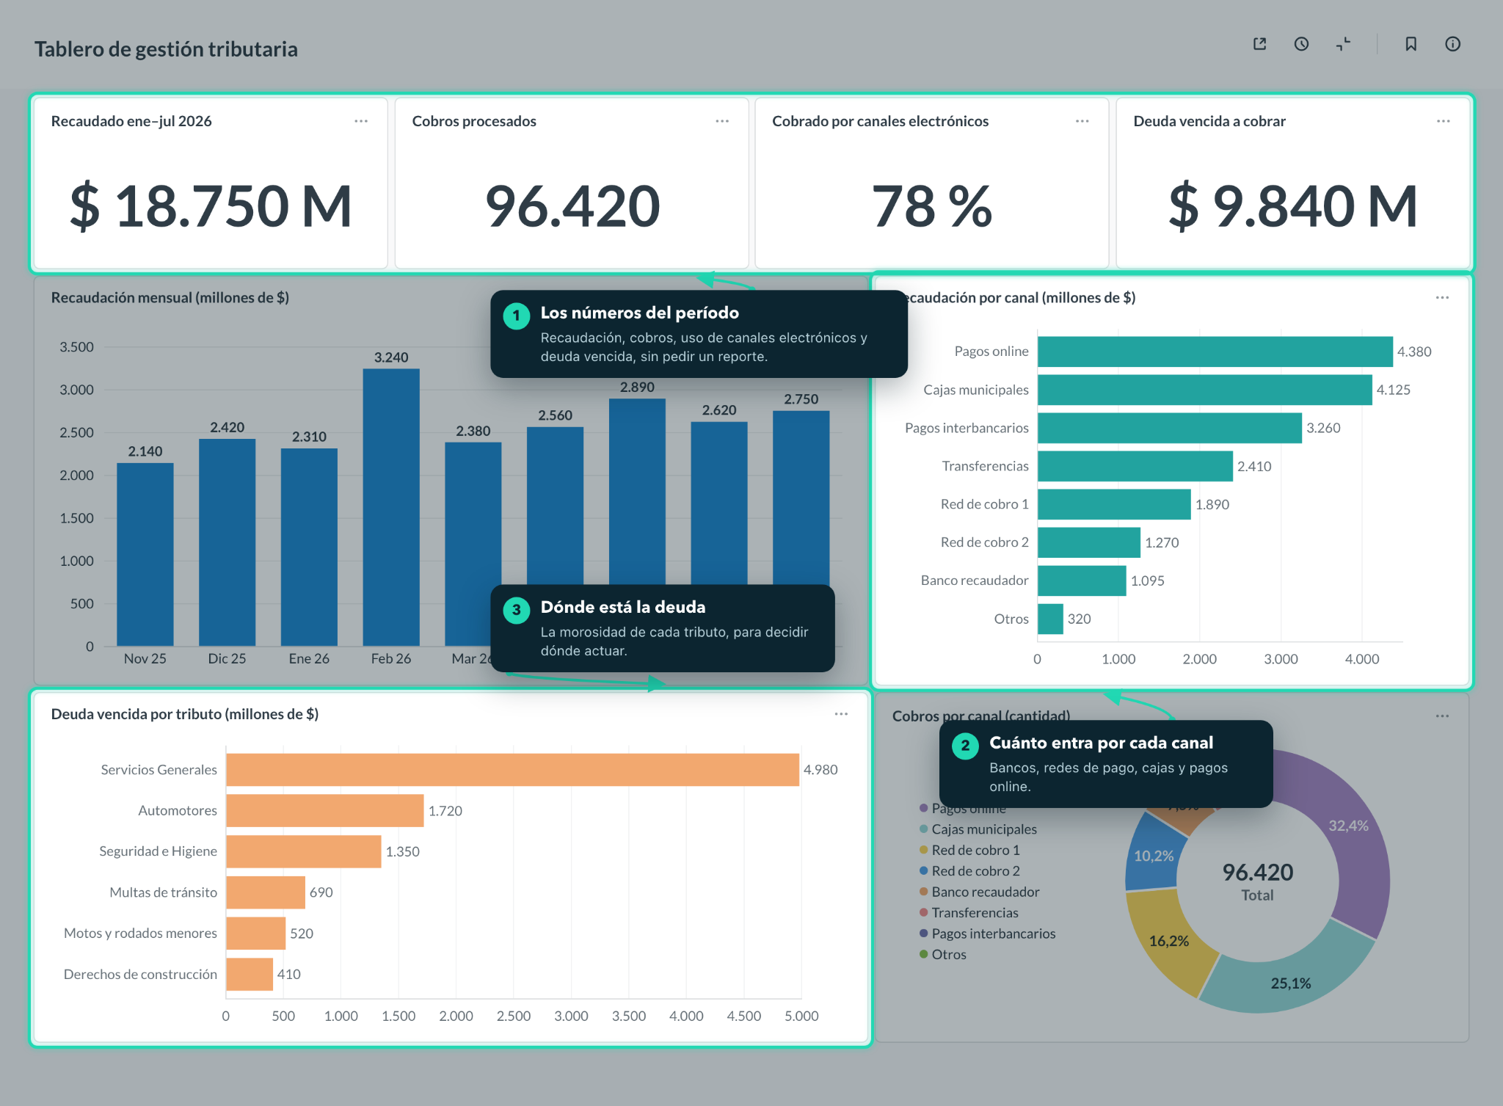Image resolution: width=1503 pixels, height=1106 pixels.
Task: Click the Multas de tránsito bar
Action: click(x=266, y=892)
